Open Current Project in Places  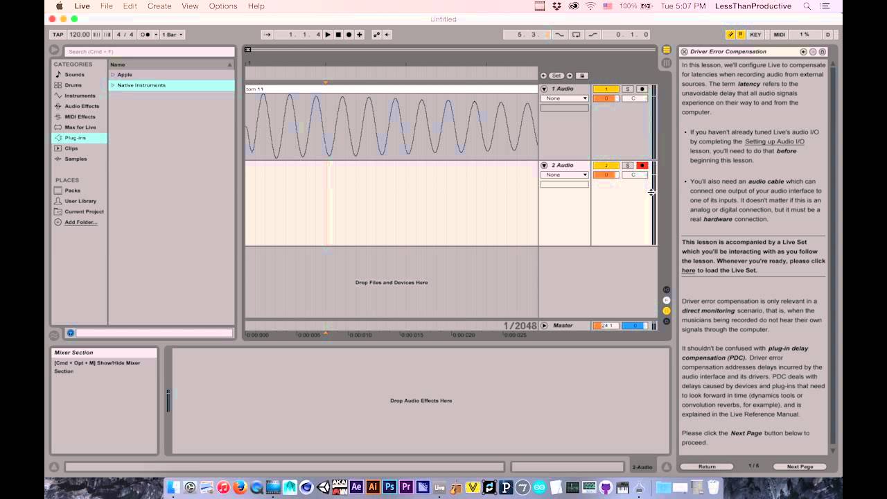(84, 211)
